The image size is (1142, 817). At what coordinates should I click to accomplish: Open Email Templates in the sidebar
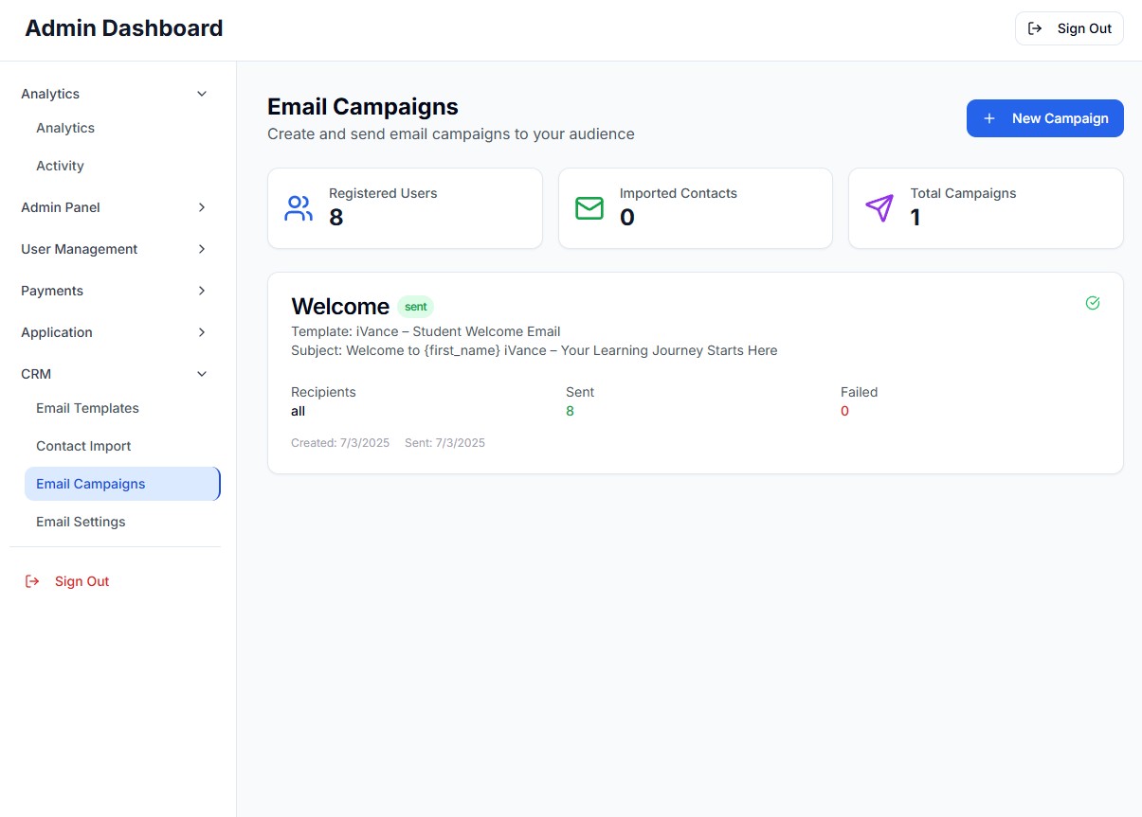(x=87, y=408)
